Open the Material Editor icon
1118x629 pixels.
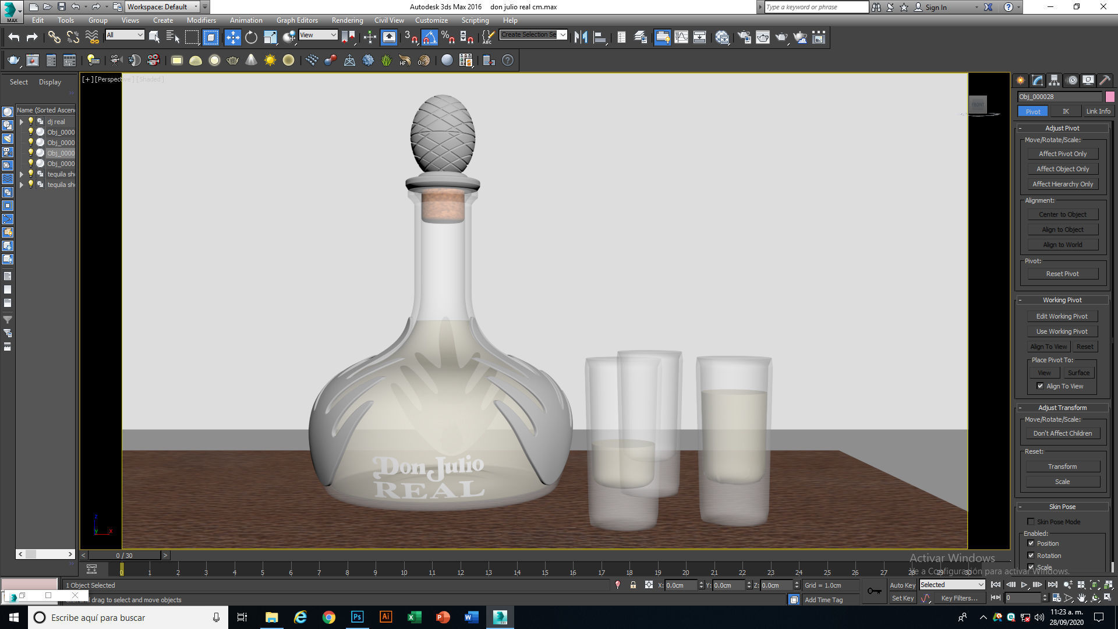722,37
